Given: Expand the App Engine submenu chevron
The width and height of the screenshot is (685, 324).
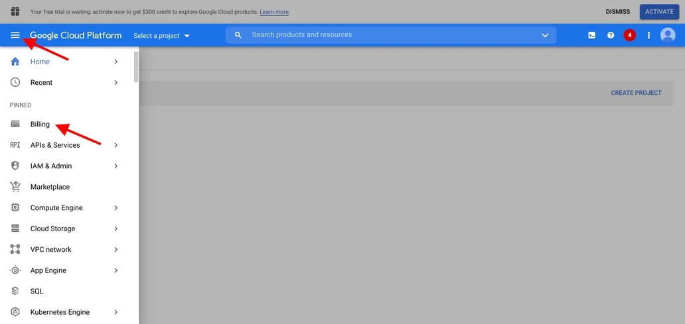Looking at the screenshot, I should pos(115,270).
